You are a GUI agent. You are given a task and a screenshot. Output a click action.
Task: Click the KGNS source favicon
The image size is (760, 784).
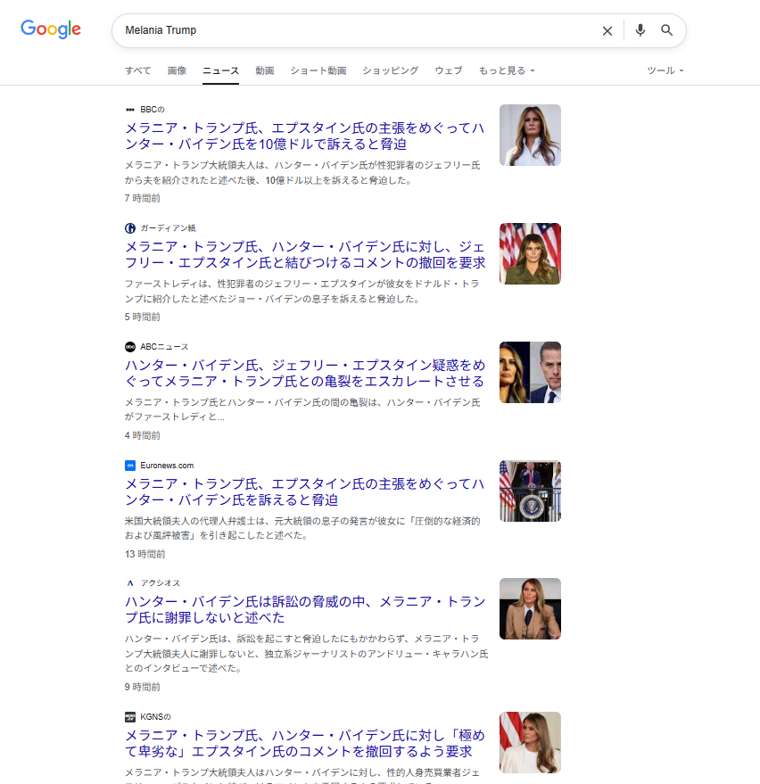[130, 717]
